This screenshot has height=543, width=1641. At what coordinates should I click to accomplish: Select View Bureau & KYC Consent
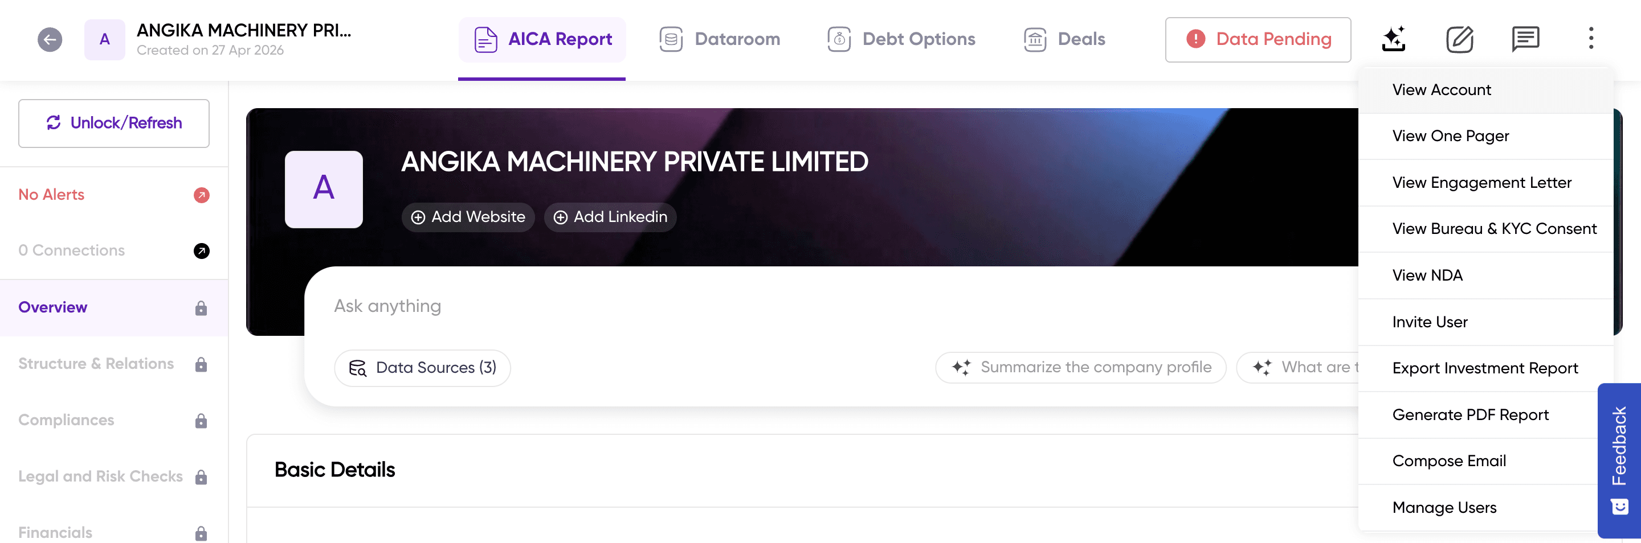coord(1494,228)
